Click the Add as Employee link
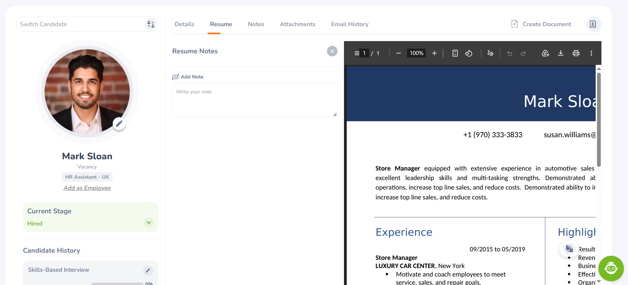This screenshot has height=285, width=628. (x=87, y=188)
